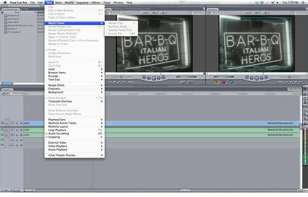Image resolution: width=308 pixels, height=197 pixels.
Task: Click Play button in the Viewer transport
Action: [x=154, y=78]
